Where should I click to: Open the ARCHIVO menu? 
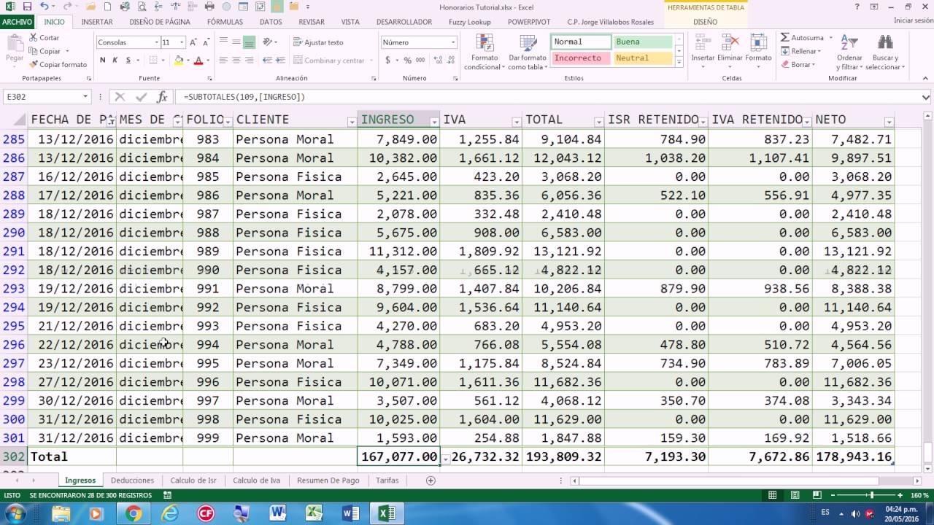(x=17, y=22)
